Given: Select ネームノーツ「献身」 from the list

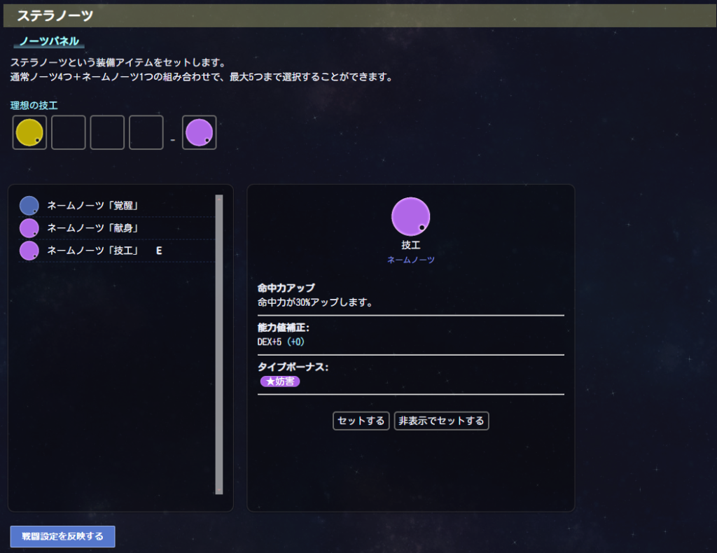Looking at the screenshot, I should click(92, 228).
